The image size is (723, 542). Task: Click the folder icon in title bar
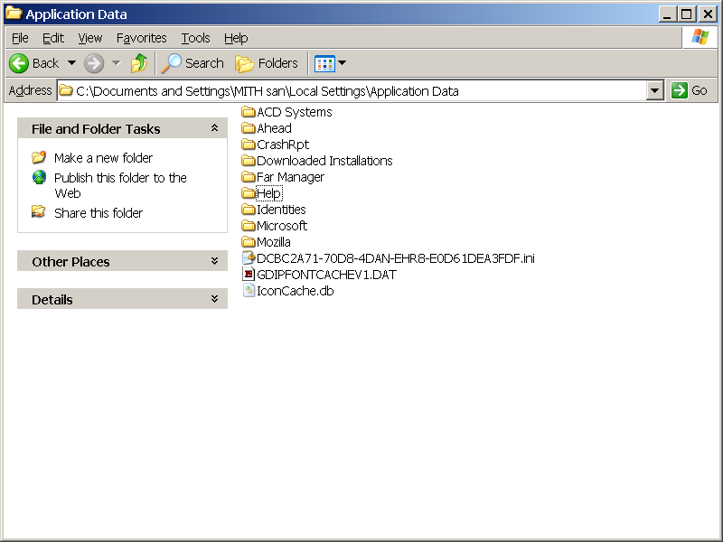[x=14, y=13]
